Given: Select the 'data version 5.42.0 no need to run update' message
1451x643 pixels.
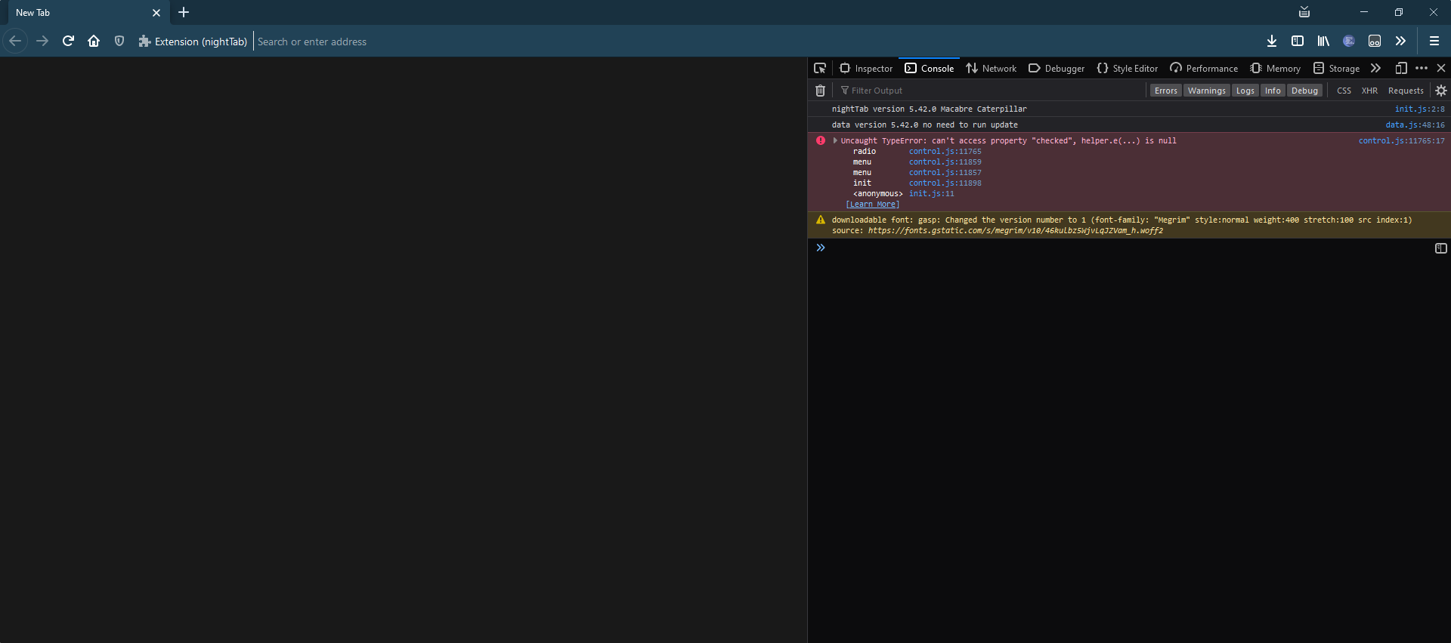Looking at the screenshot, I should [x=924, y=125].
